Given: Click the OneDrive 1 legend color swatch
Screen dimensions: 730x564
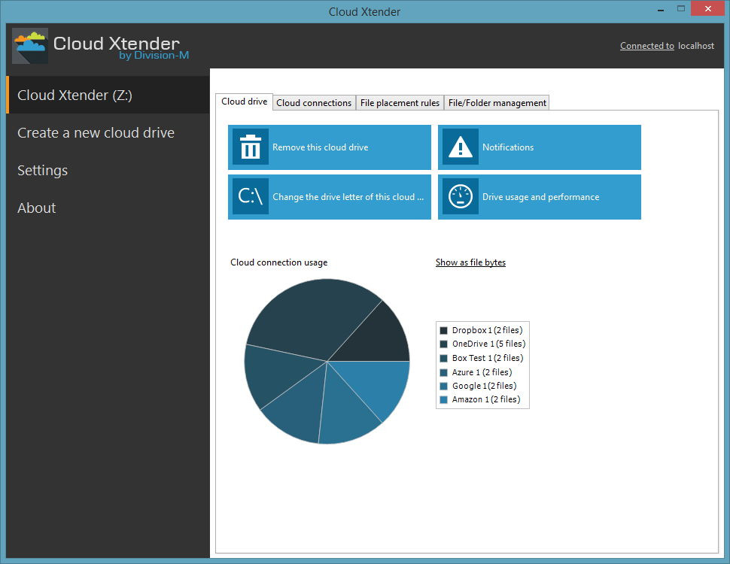Looking at the screenshot, I should (443, 344).
